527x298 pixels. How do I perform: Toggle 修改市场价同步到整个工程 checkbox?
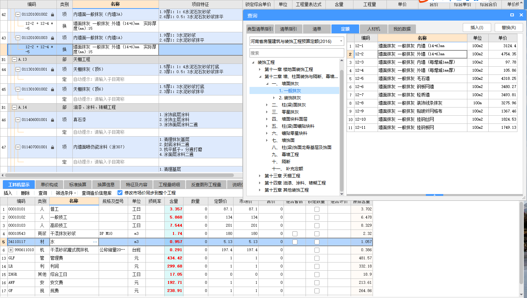120,193
